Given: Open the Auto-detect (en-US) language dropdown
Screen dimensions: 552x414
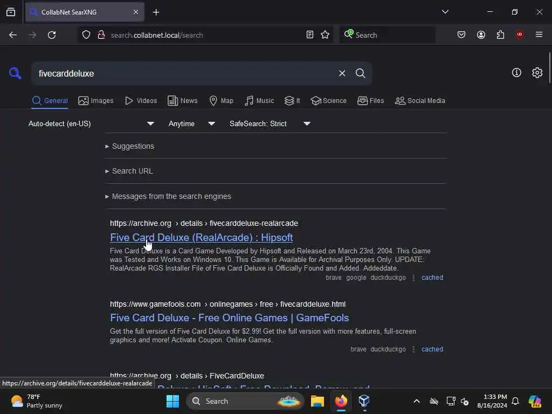Looking at the screenshot, I should pyautogui.click(x=91, y=123).
